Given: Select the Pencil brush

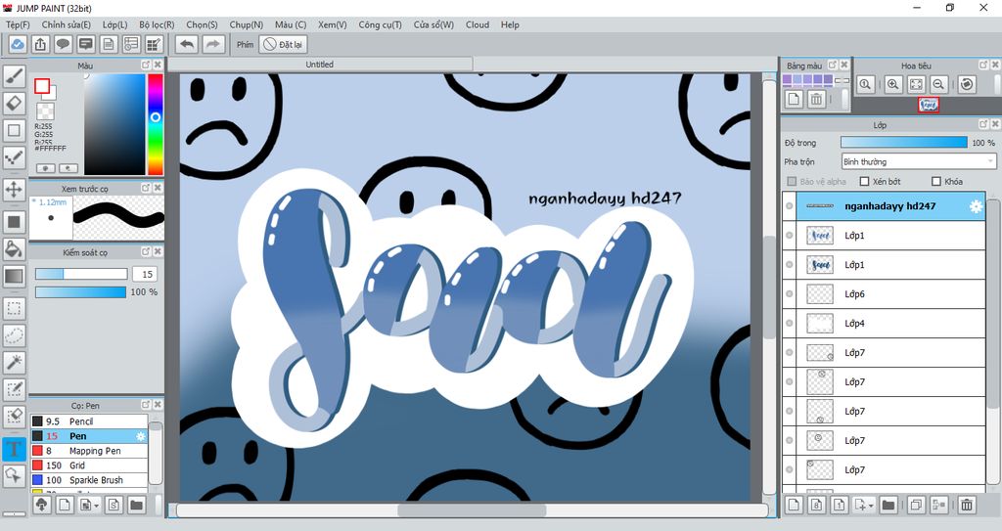Looking at the screenshot, I should (89, 421).
